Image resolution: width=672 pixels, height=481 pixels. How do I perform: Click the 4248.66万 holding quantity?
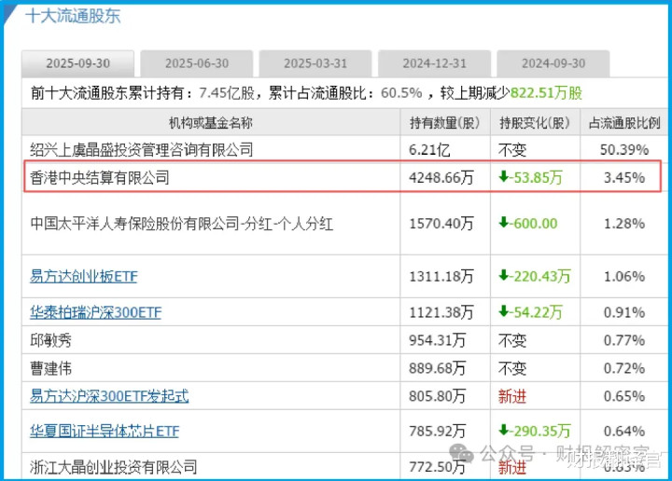click(441, 177)
